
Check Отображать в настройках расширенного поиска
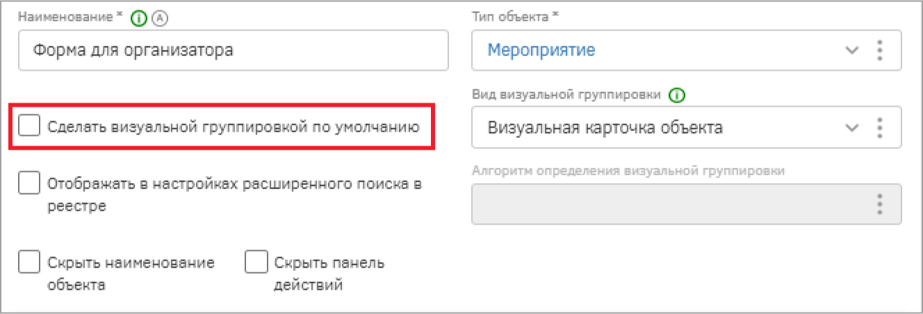[x=29, y=184]
